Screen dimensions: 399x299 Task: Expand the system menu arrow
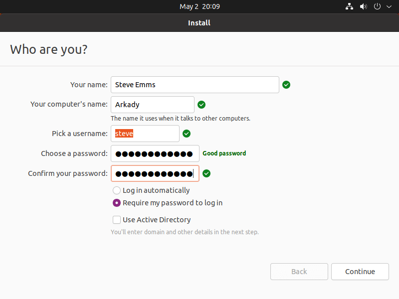[x=389, y=6]
